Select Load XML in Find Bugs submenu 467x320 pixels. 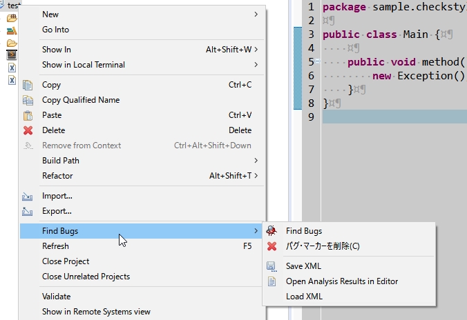point(304,297)
